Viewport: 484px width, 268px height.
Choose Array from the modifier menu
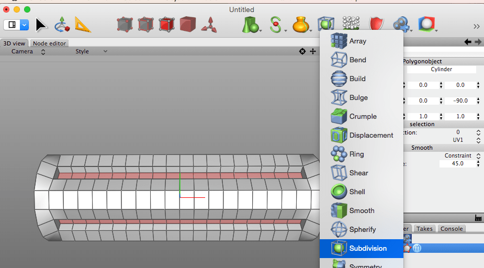[362, 41]
